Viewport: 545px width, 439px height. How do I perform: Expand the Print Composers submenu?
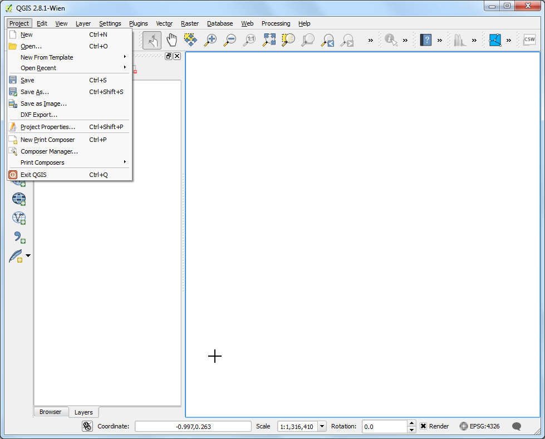click(70, 162)
